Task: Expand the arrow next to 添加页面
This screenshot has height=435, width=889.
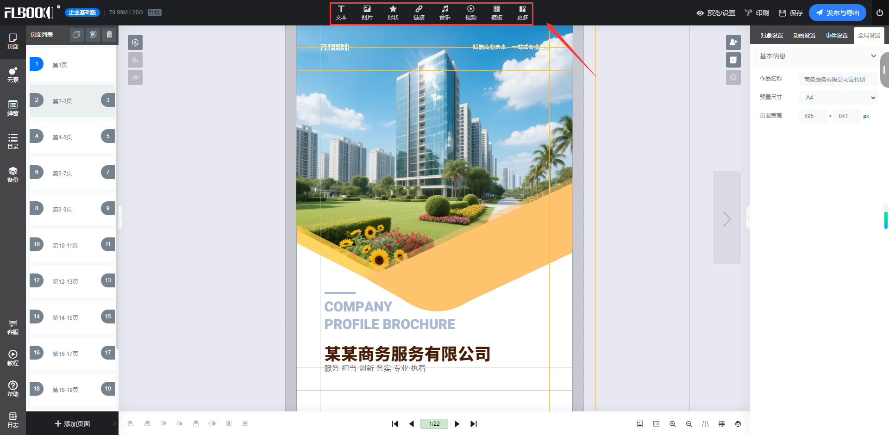Action: (114, 423)
